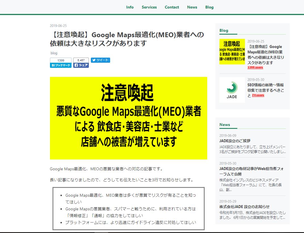The image size is (304, 233).
Task: Click the 74 users bookmark badge
Action: click(258, 95)
